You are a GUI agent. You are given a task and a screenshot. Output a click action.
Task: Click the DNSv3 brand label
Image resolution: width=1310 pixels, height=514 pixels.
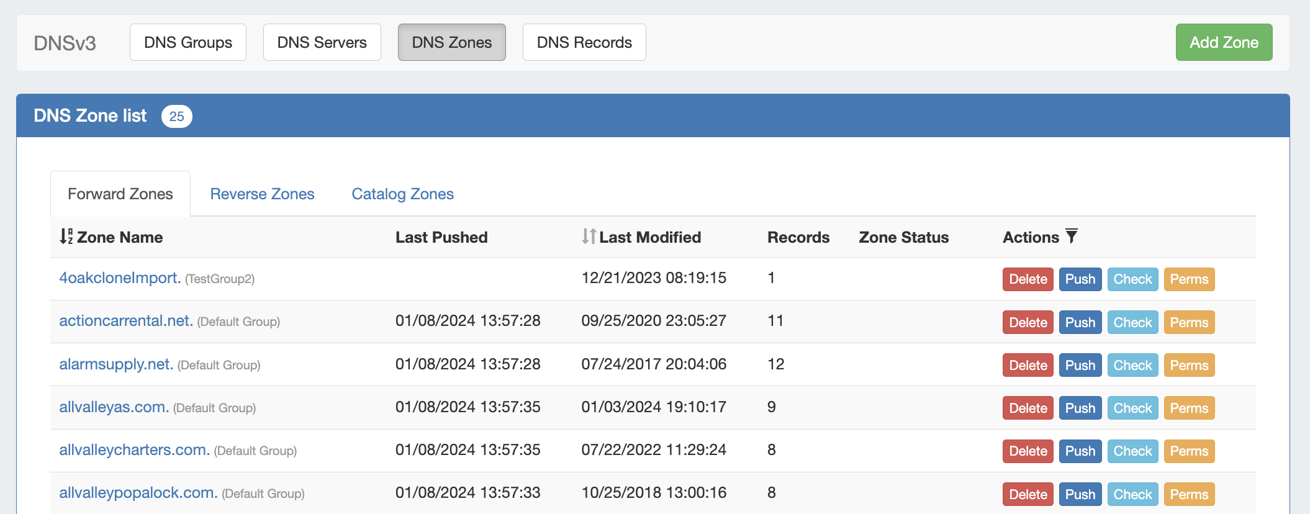65,43
